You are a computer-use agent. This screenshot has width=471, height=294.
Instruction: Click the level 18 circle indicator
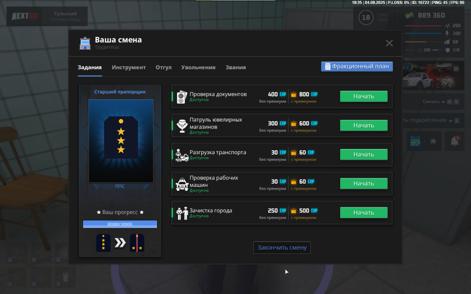click(366, 17)
